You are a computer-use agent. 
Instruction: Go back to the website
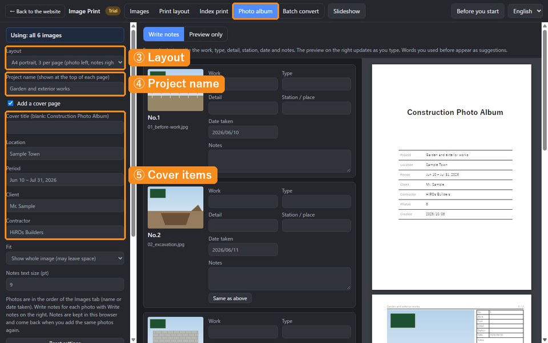coord(35,11)
